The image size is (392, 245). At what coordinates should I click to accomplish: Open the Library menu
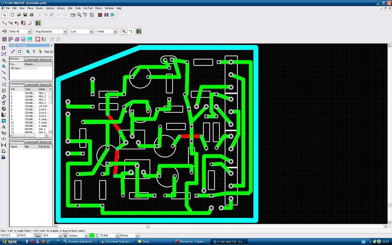[61, 8]
